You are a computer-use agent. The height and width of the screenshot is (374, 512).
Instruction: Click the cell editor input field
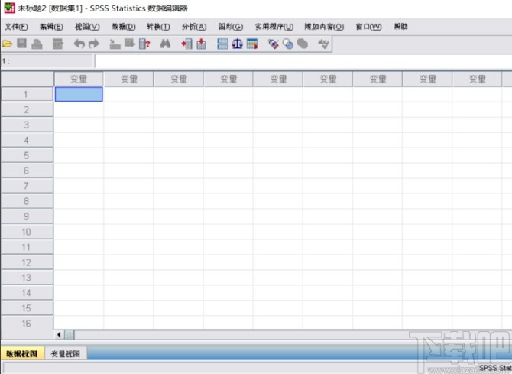303,61
